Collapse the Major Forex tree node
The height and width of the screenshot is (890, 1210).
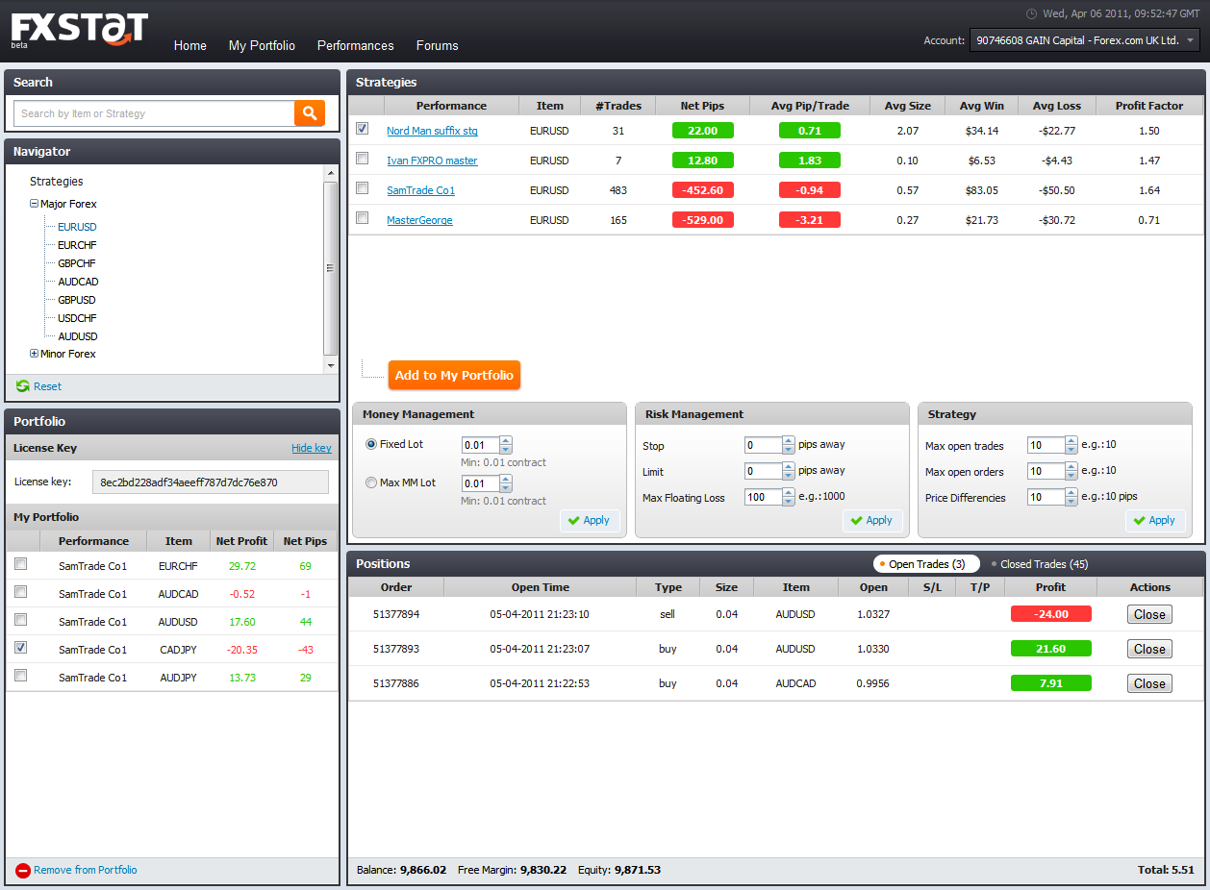[x=35, y=204]
